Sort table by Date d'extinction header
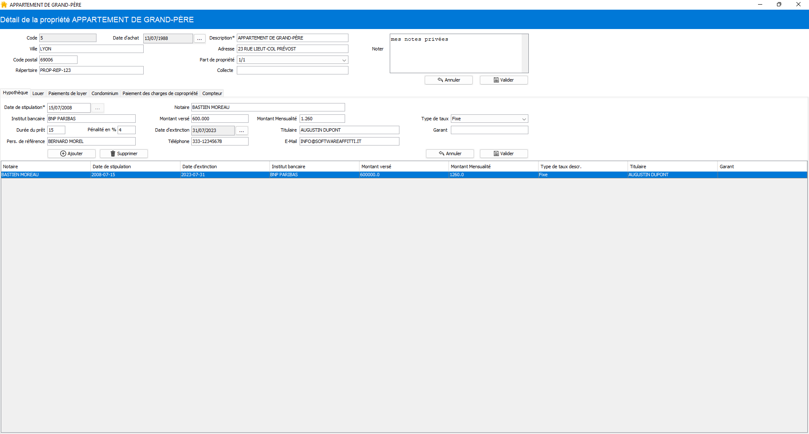 [225, 167]
